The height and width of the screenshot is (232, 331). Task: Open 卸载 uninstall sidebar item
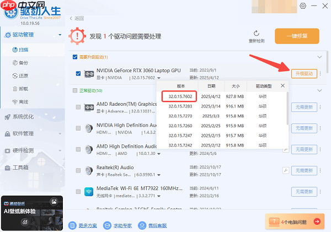(x=20, y=89)
